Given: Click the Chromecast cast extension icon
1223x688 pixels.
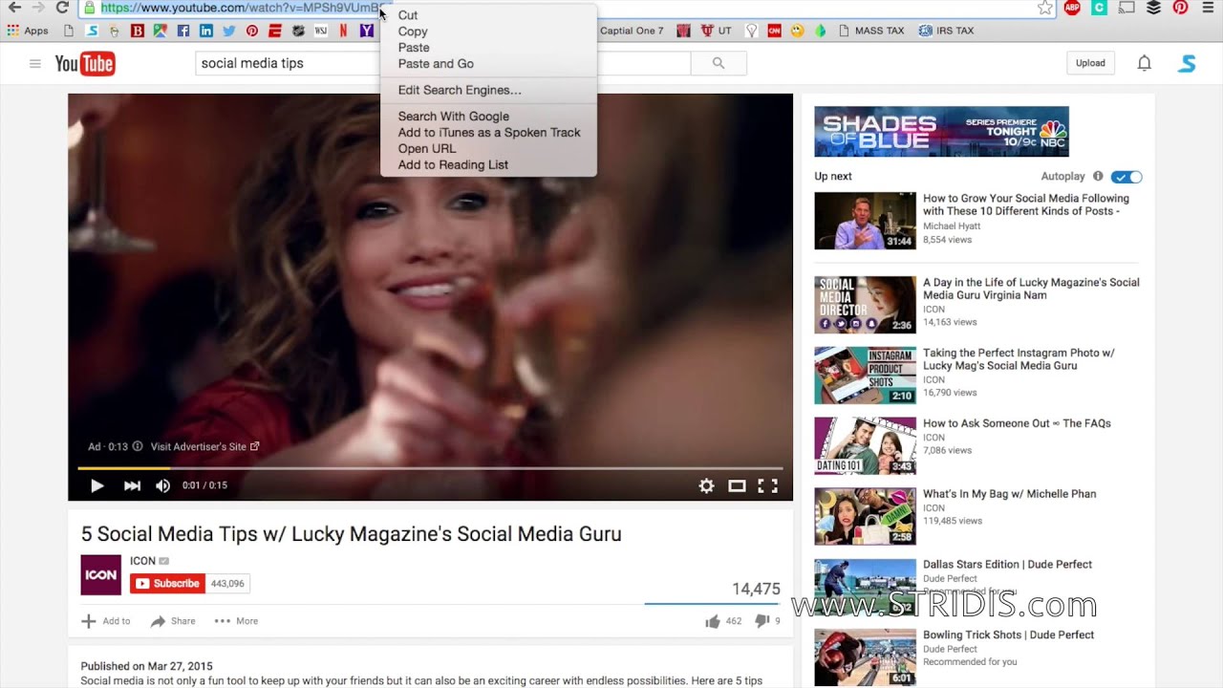Looking at the screenshot, I should coord(1126,8).
